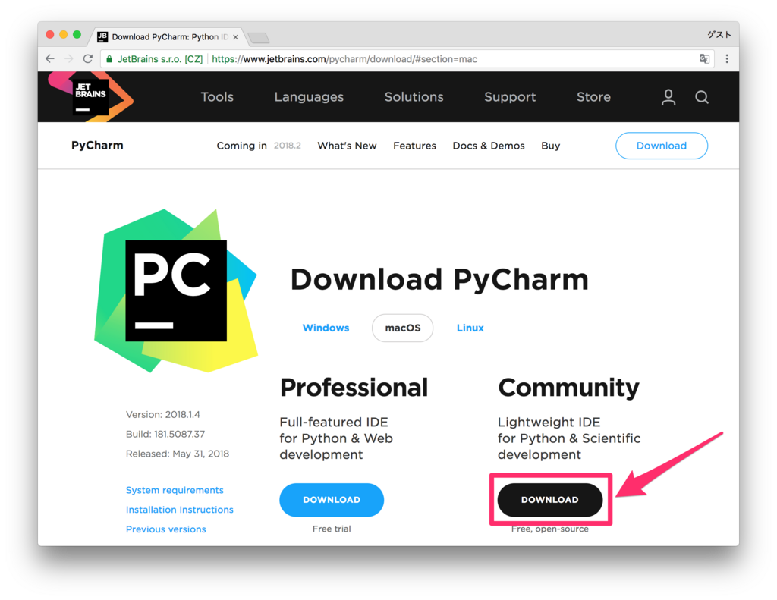Click the Released: May 31, 2018 text
777x600 pixels.
(178, 454)
